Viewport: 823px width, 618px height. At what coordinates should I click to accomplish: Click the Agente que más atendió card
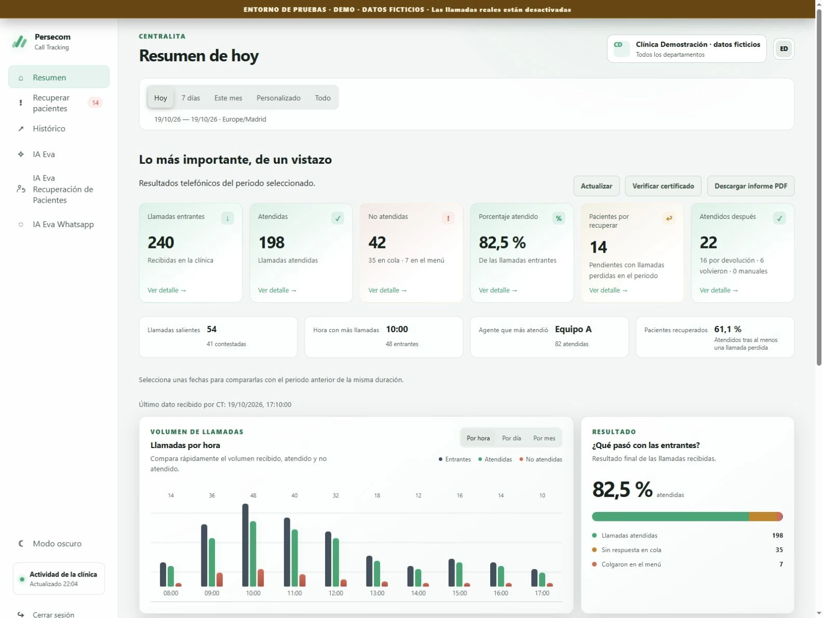click(549, 337)
